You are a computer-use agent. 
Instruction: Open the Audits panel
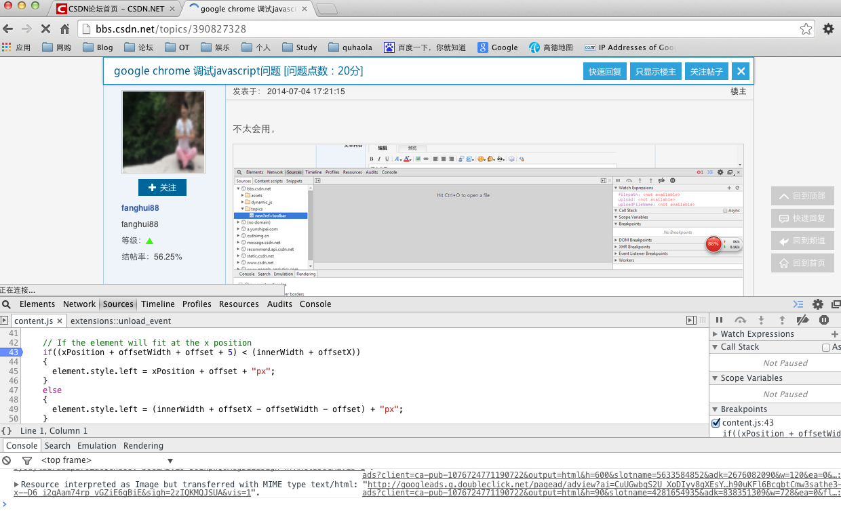click(x=279, y=304)
